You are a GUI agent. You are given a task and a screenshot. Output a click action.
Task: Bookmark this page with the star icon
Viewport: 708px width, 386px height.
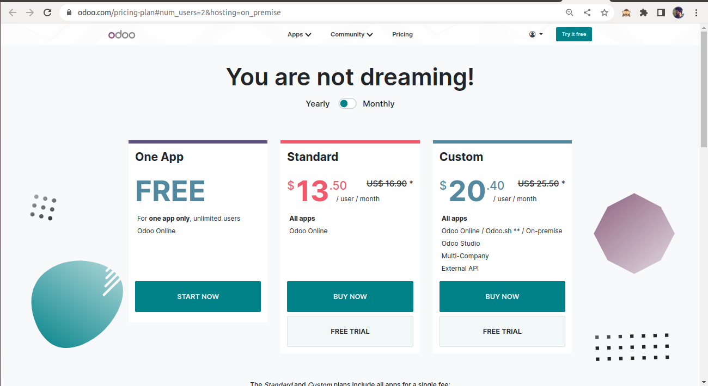(605, 13)
